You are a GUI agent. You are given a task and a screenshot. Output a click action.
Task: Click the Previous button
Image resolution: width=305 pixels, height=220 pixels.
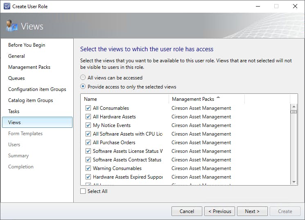pos(219,211)
